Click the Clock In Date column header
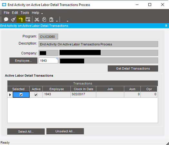Image resolution: width=169 pixels, height=145 pixels. tap(84, 89)
